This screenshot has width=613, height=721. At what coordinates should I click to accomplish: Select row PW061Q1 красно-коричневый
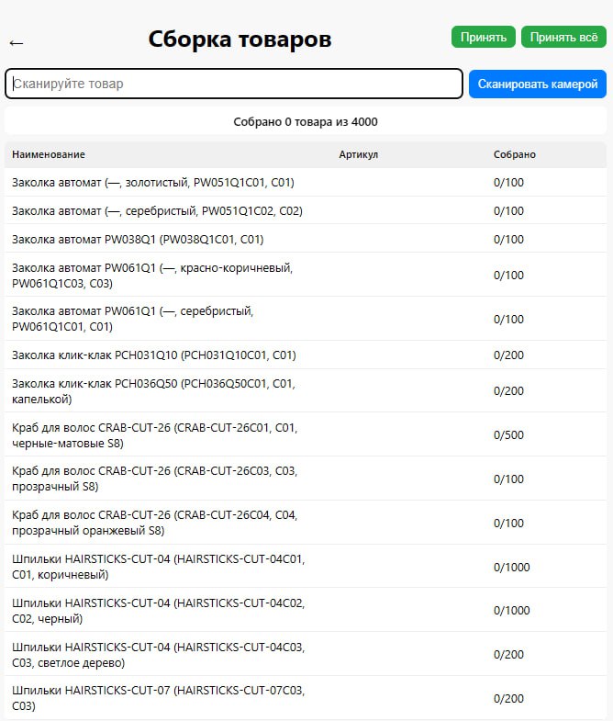coord(306,275)
